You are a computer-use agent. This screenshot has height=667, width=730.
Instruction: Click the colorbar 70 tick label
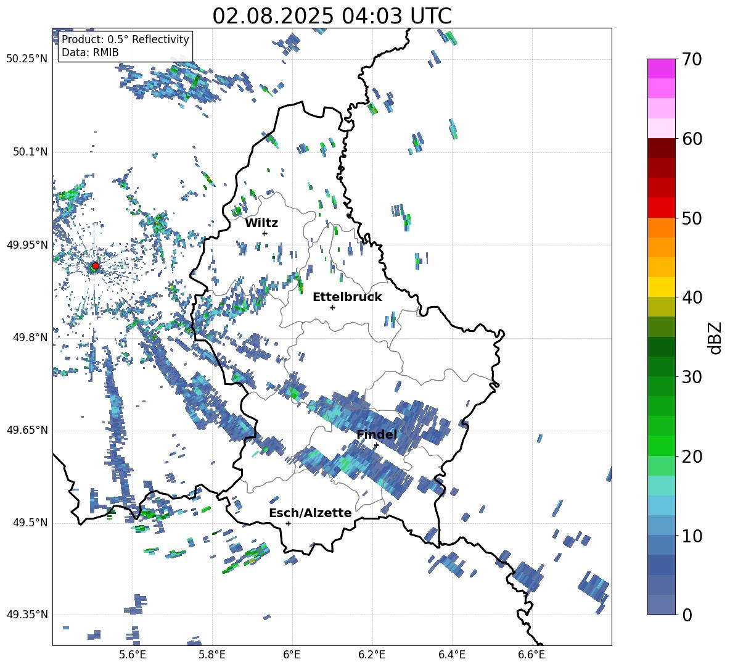[692, 59]
